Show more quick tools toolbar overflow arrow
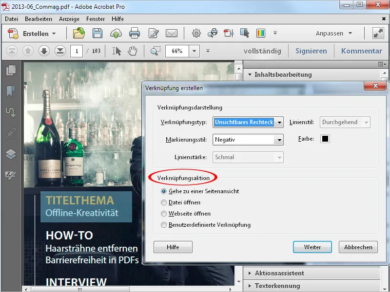The width and height of the screenshot is (390, 292). click(x=275, y=33)
